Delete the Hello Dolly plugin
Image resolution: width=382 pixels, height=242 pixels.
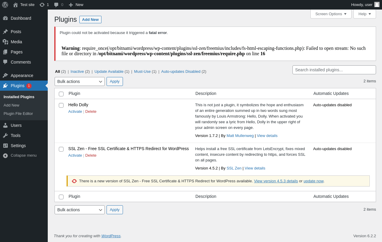coord(91,112)
